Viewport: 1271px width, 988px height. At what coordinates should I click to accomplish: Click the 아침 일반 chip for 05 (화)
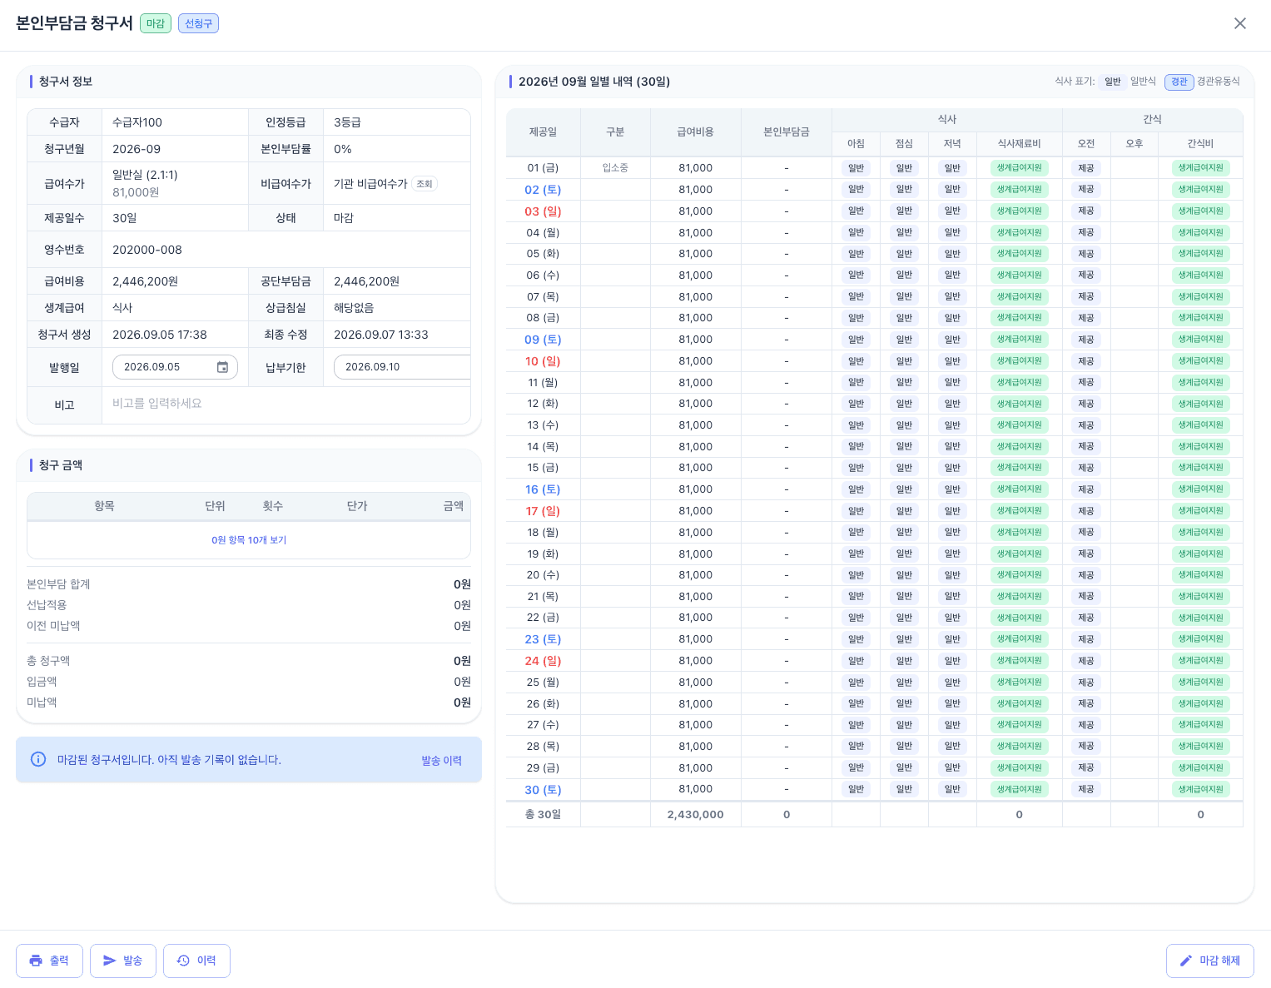(856, 254)
